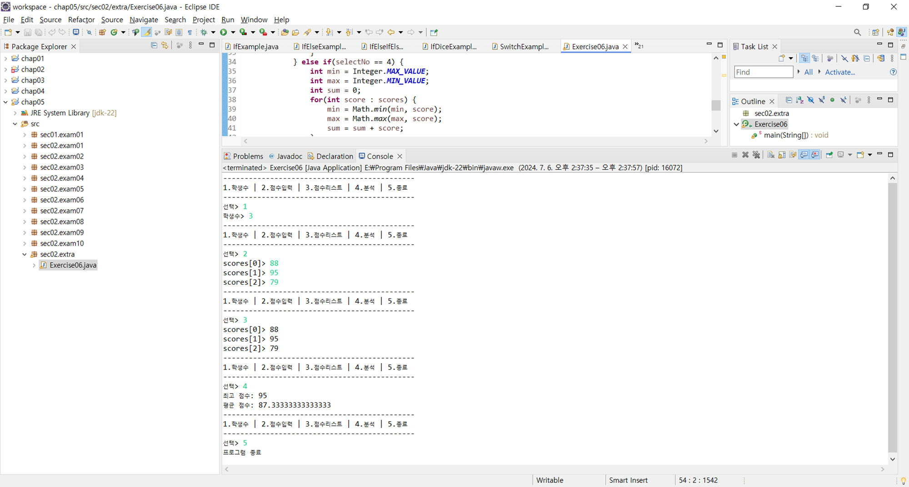Screen dimensions: 909x487
Task: Click the Task List help question icon
Action: pyautogui.click(x=893, y=72)
